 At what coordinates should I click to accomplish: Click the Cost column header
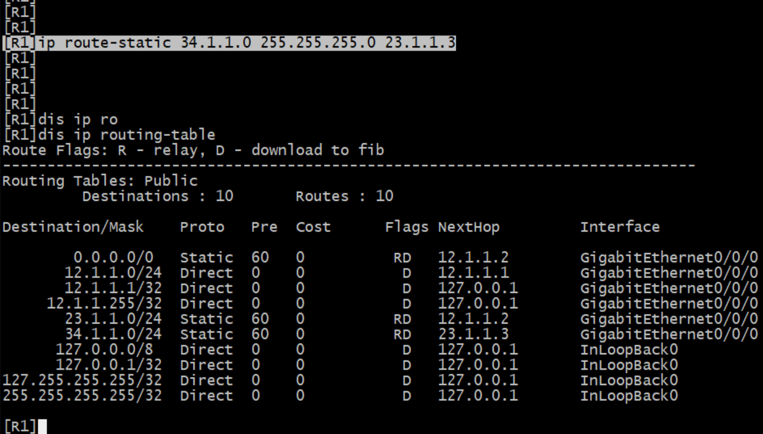click(x=313, y=227)
